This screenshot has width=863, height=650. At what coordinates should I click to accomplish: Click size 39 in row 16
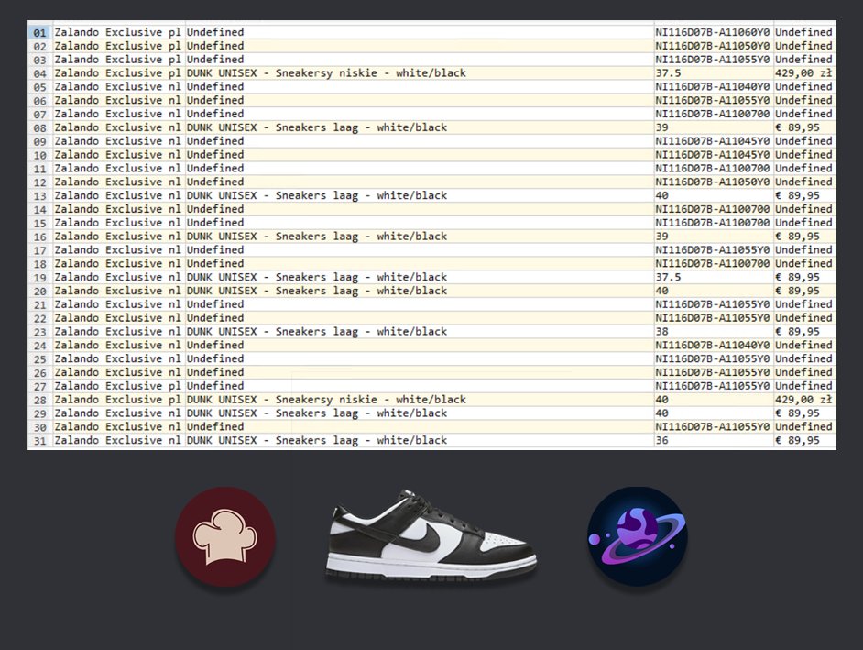(x=661, y=237)
